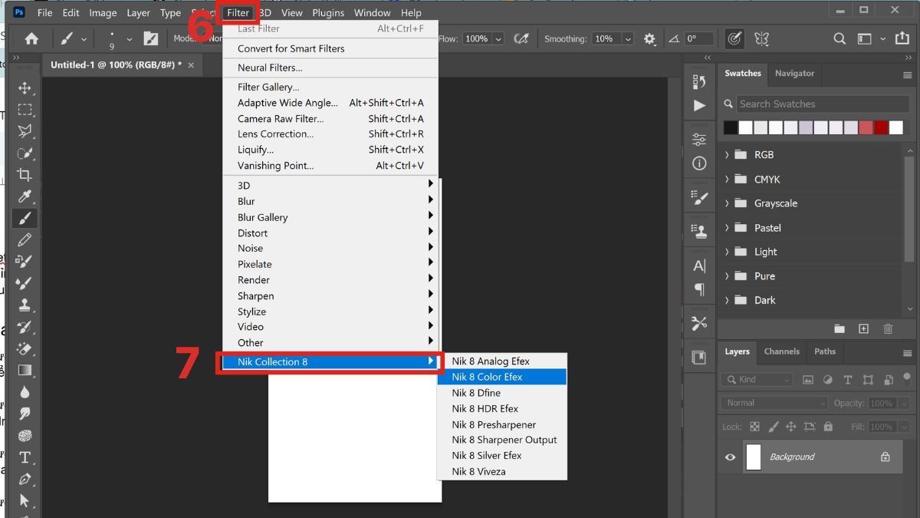Choose Camera Raw Filter
This screenshot has width=920, height=518.
(330, 118)
